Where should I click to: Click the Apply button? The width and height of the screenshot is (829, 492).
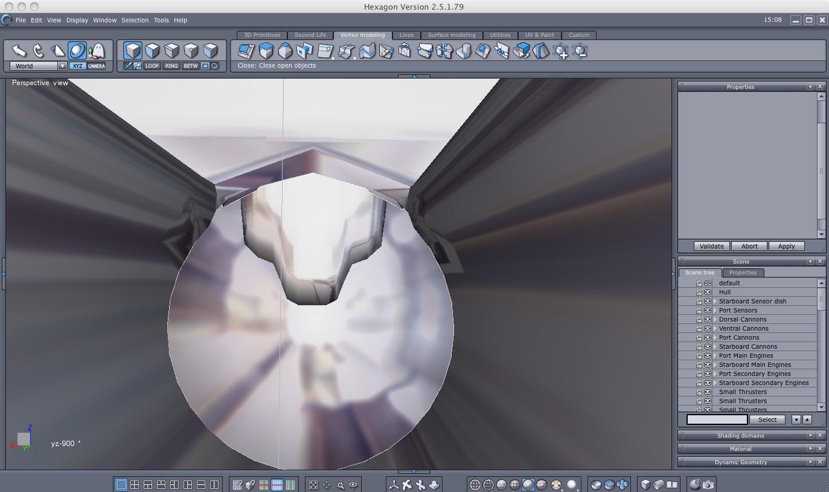786,246
